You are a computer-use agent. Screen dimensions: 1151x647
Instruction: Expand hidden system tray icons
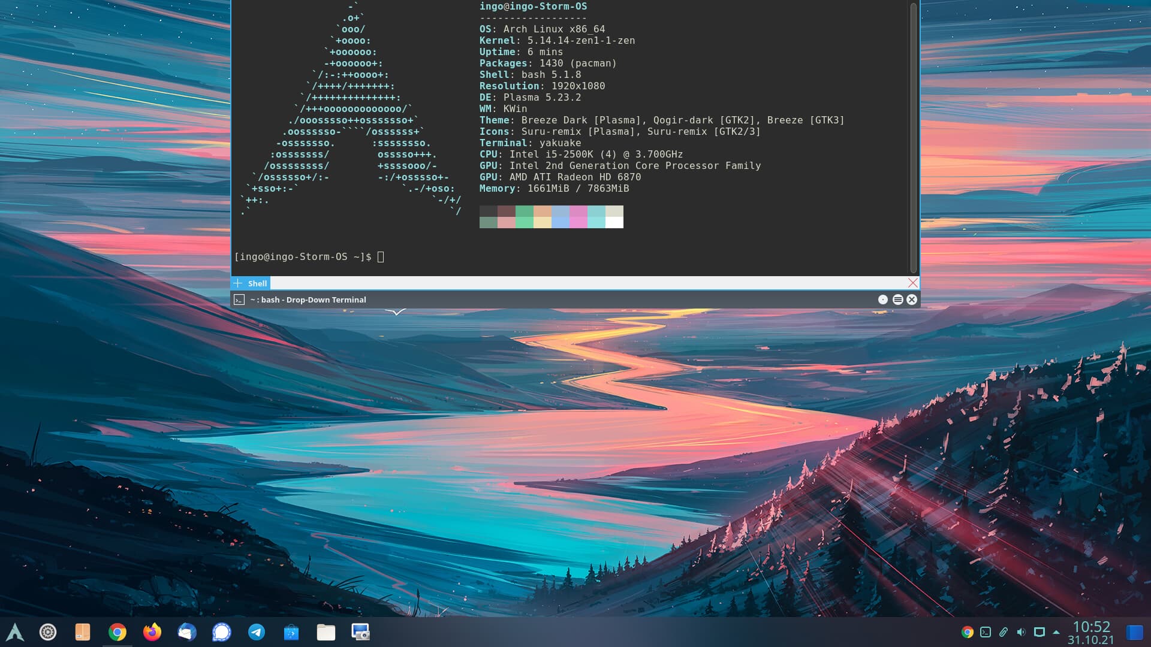1055,631
